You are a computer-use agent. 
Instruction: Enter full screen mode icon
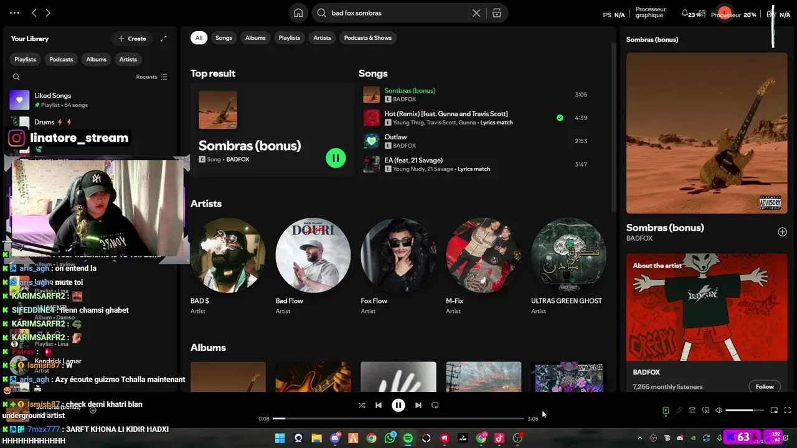click(787, 411)
